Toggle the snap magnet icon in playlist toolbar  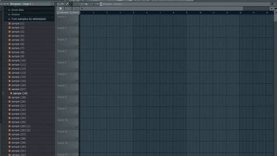(x=62, y=4)
